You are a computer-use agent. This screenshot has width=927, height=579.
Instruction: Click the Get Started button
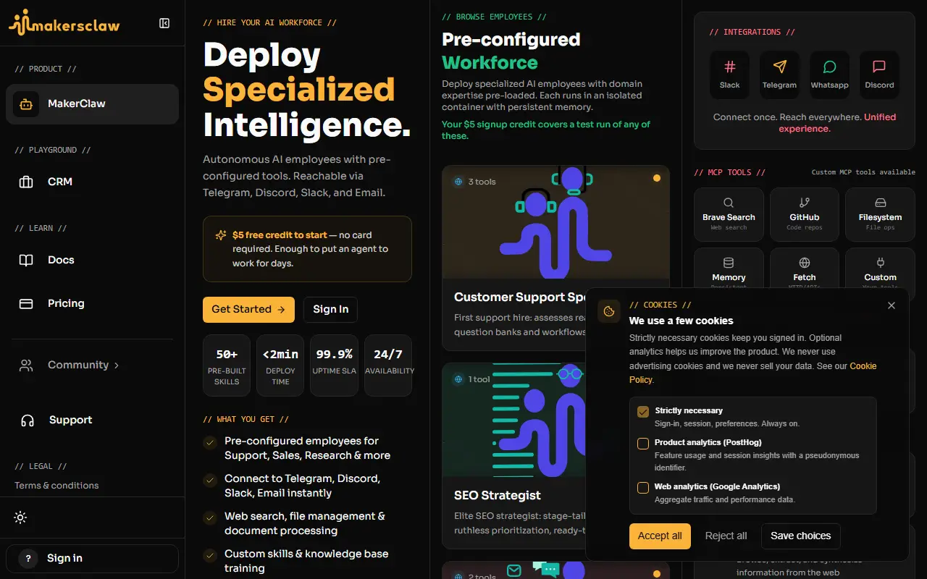(x=248, y=309)
